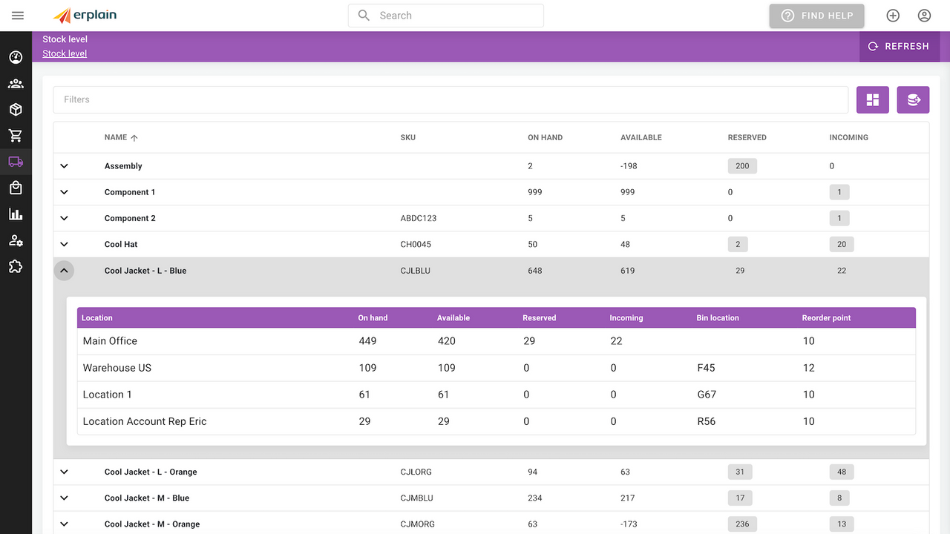Click the AVAILABLE column header

641,137
